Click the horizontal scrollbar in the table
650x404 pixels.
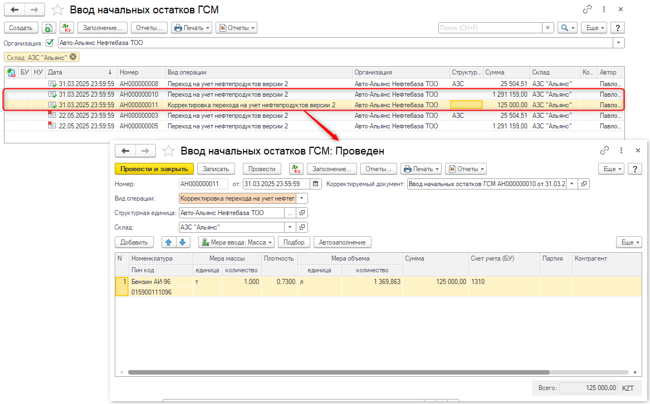338,372
